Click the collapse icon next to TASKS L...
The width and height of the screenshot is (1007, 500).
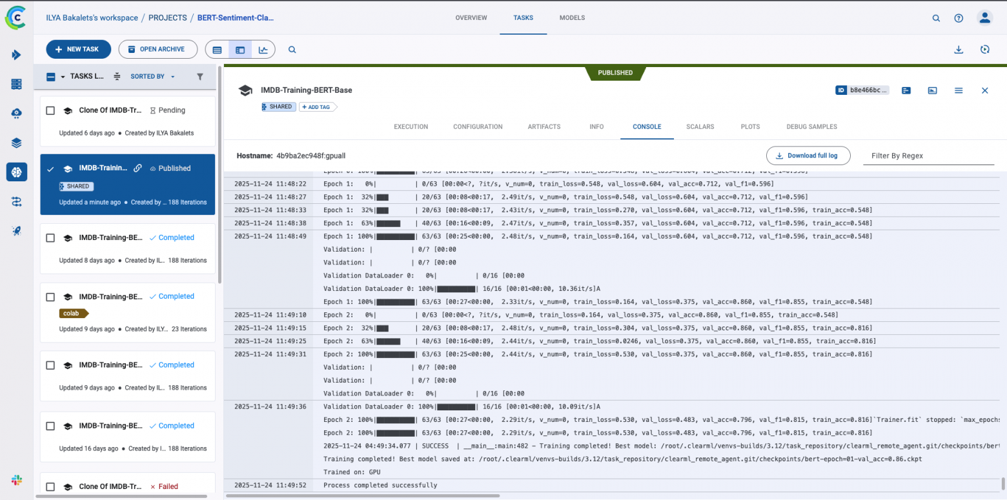[117, 77]
